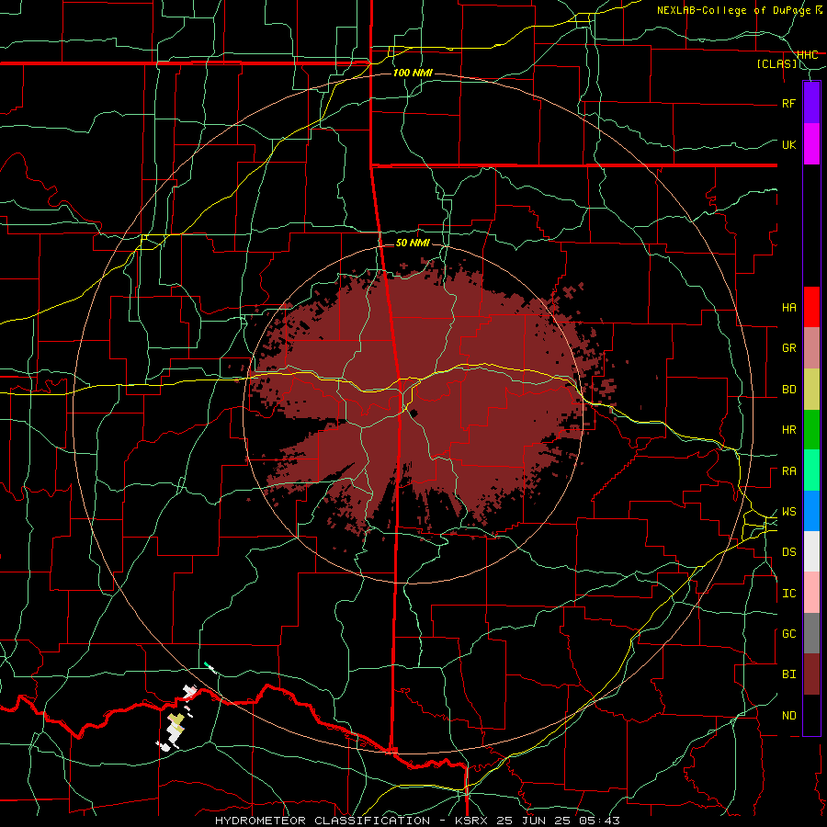The width and height of the screenshot is (827, 827).
Task: Click the GC legend label
Action: [x=788, y=634]
